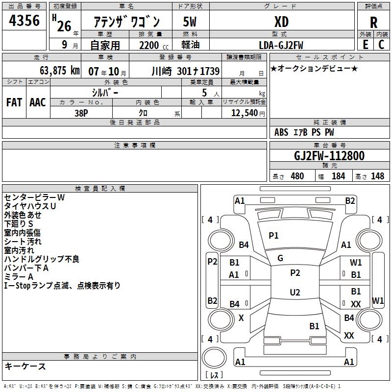Select the overall evaluation score R

point(373,23)
